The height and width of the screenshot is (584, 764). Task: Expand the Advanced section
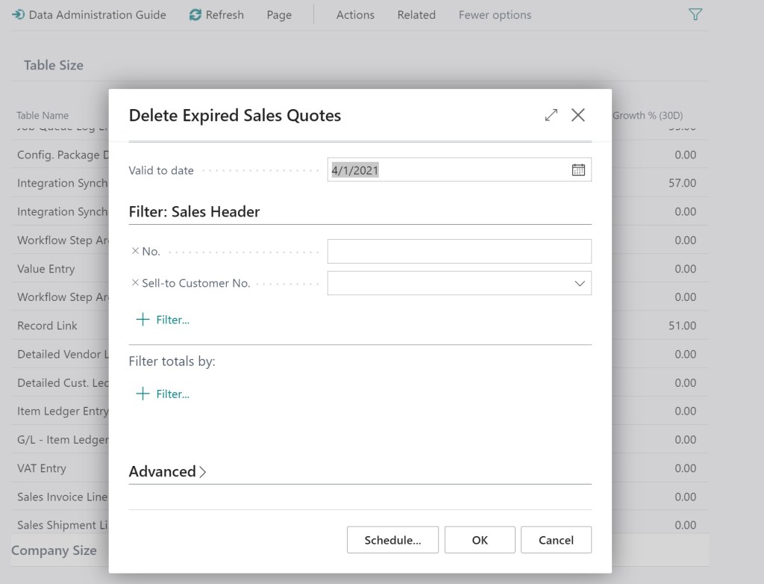[167, 472]
